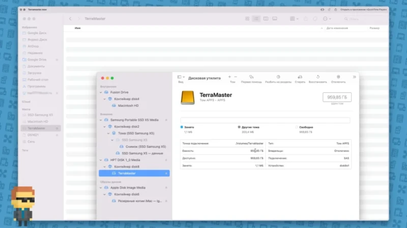Select the Container disk6 entry
407x228 pixels.
point(127,195)
